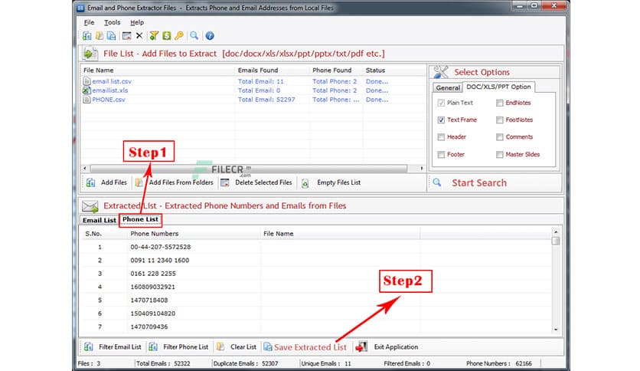Enable the Master Slides checkbox
Screen dimensions: 640x371
500,155
